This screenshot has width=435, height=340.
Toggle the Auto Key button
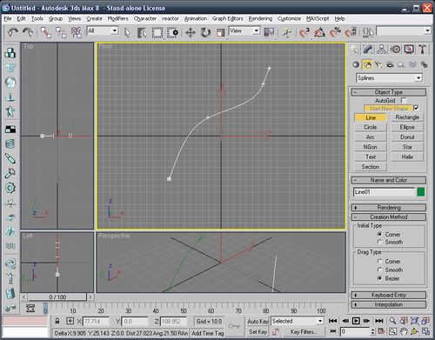point(258,321)
